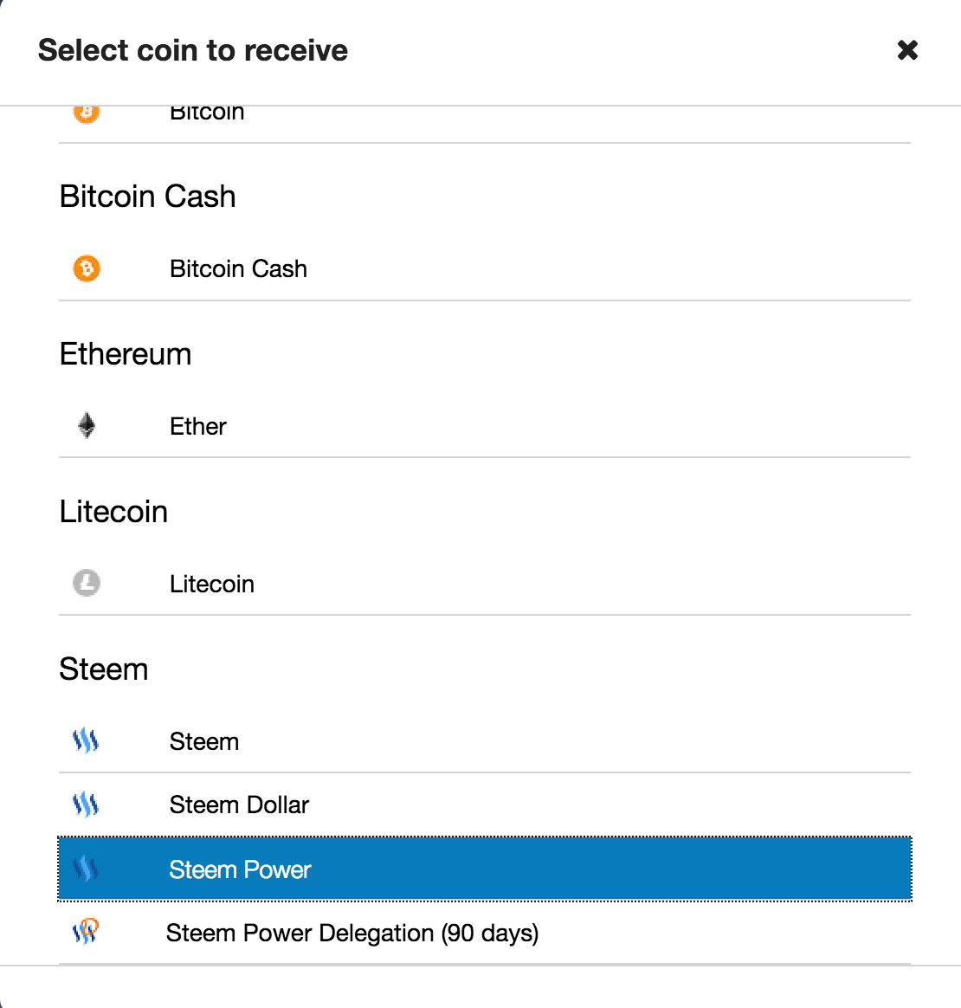The image size is (961, 1008).
Task: Click the highlighted Steem Power icon
Action: (x=86, y=869)
